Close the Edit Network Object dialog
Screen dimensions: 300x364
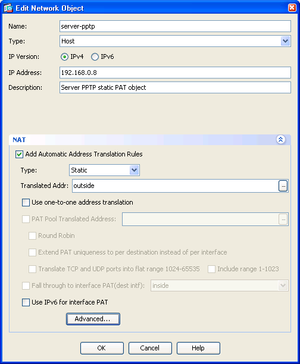point(292,8)
